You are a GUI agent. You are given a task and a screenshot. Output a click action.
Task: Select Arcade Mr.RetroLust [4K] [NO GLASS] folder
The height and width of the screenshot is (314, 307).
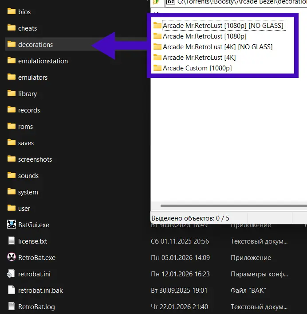[217, 47]
